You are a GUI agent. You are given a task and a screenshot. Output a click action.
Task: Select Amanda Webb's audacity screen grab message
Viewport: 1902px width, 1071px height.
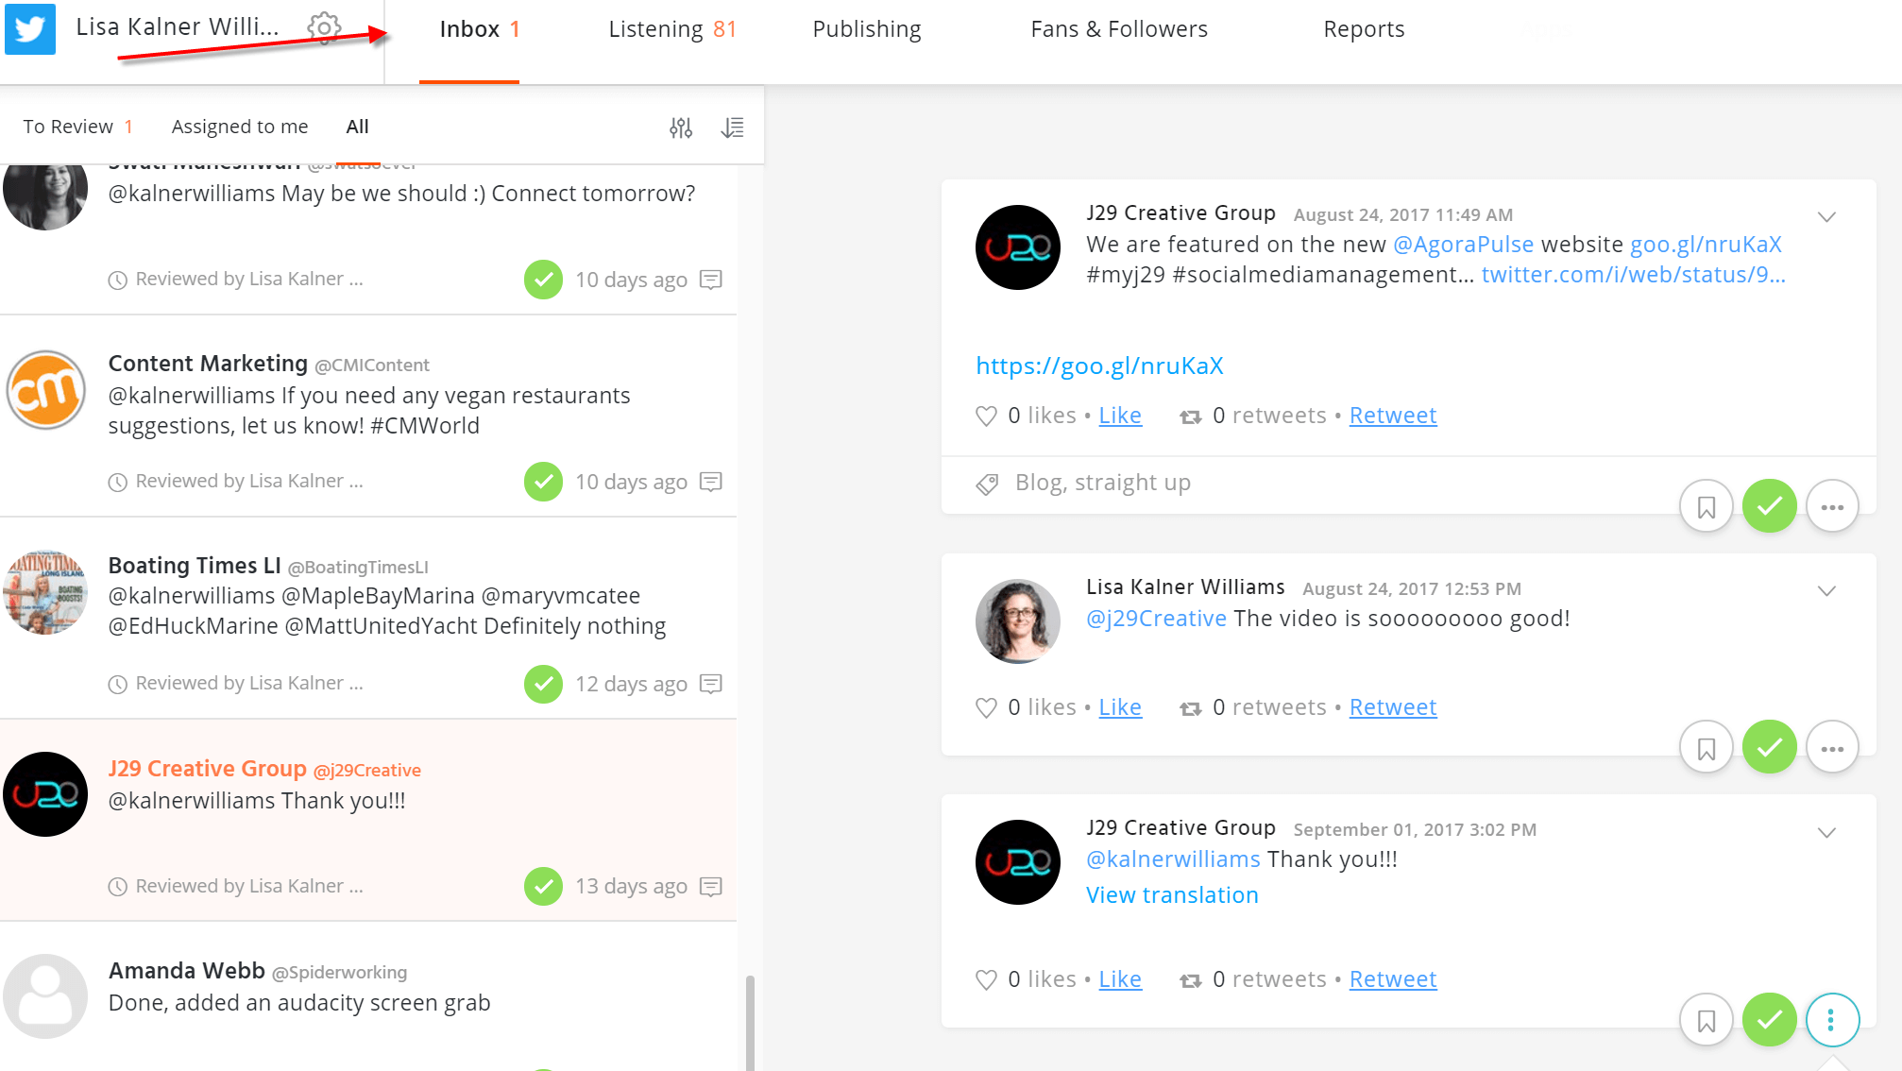tap(368, 996)
